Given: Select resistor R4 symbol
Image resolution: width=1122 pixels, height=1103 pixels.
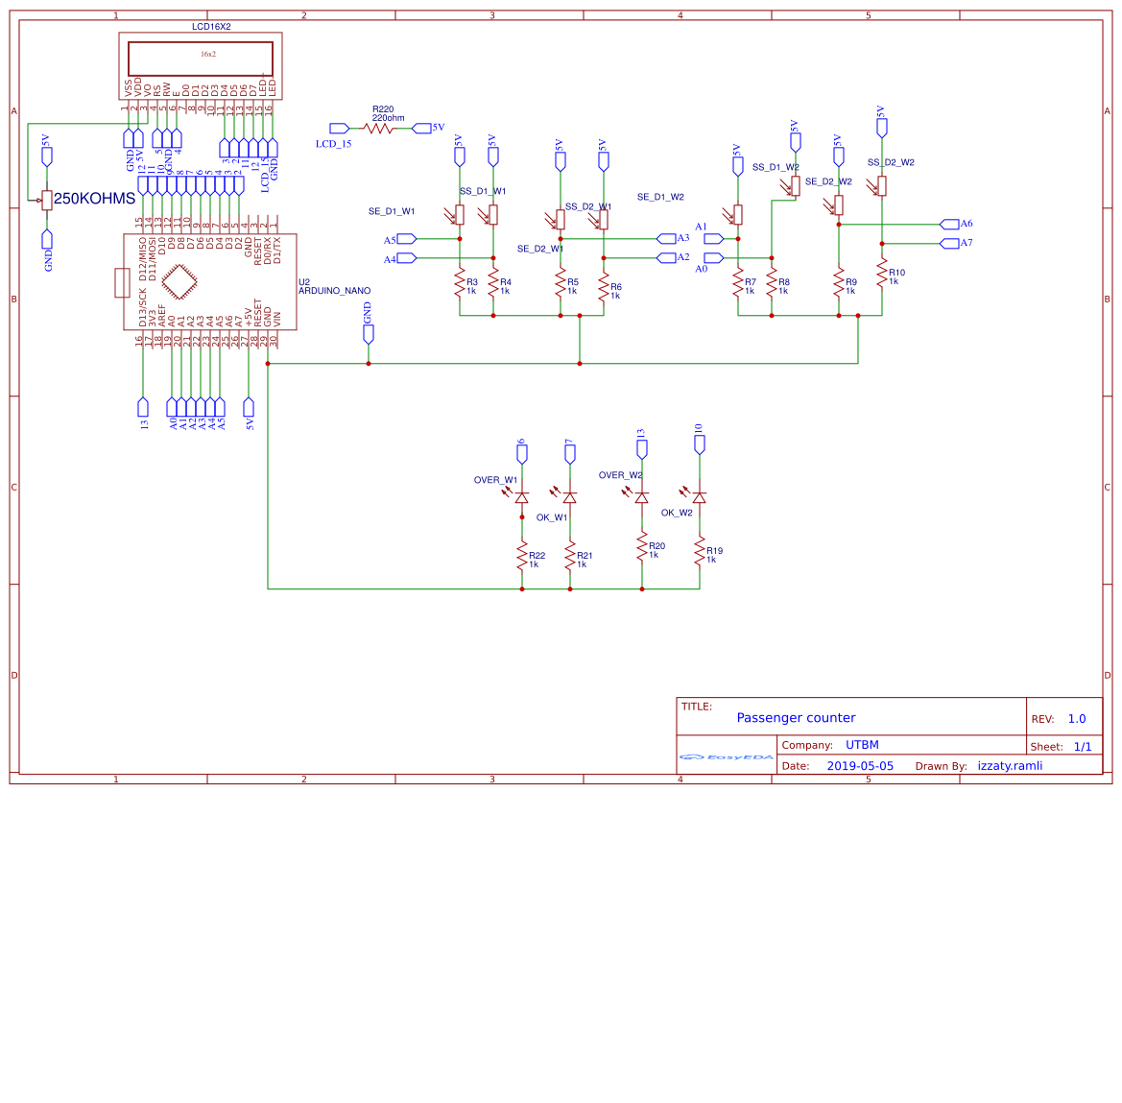Looking at the screenshot, I should click(x=493, y=284).
